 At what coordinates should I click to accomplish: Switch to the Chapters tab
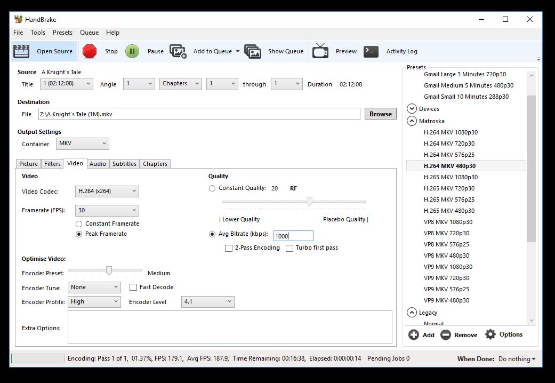coord(155,164)
